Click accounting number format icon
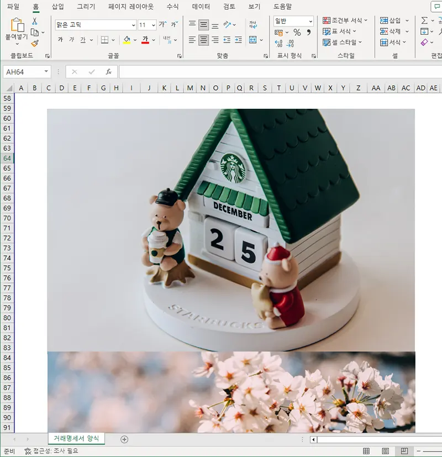442x457 pixels. coord(278,33)
